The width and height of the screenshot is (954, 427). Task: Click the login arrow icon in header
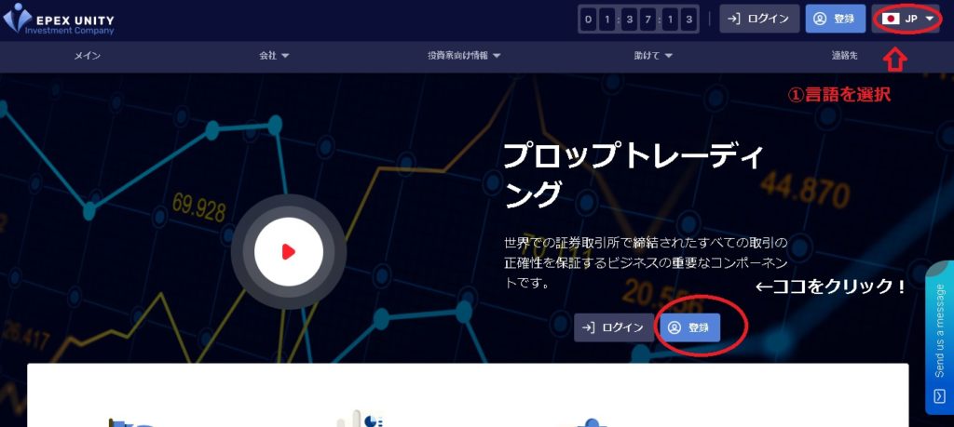click(734, 19)
